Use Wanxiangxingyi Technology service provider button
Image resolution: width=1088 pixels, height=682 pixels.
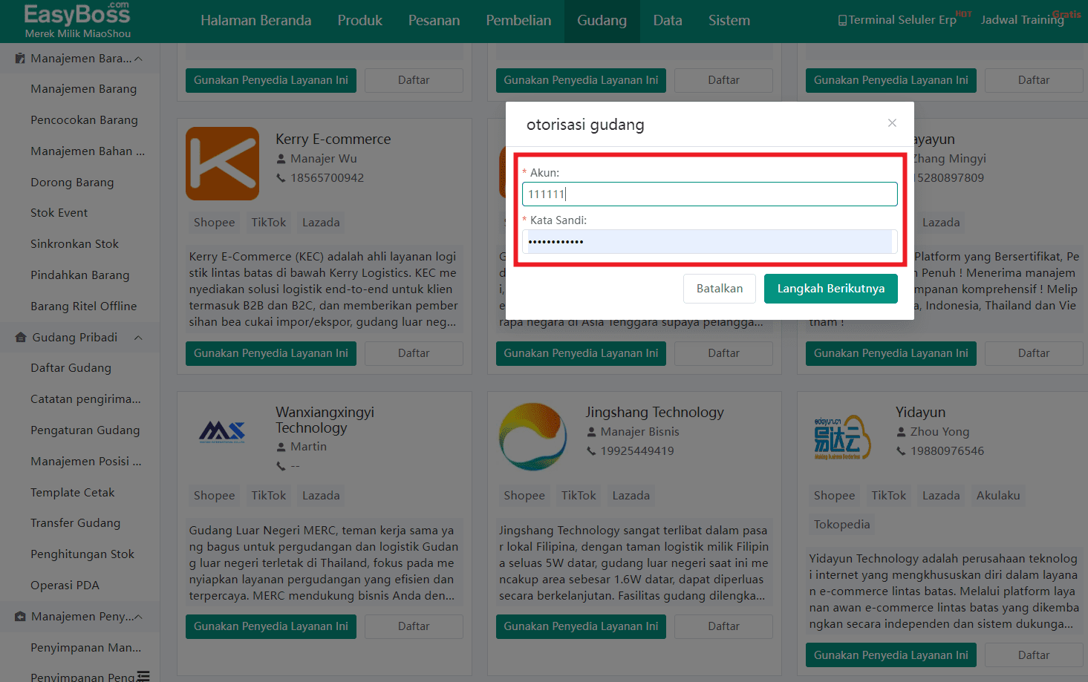(x=270, y=626)
